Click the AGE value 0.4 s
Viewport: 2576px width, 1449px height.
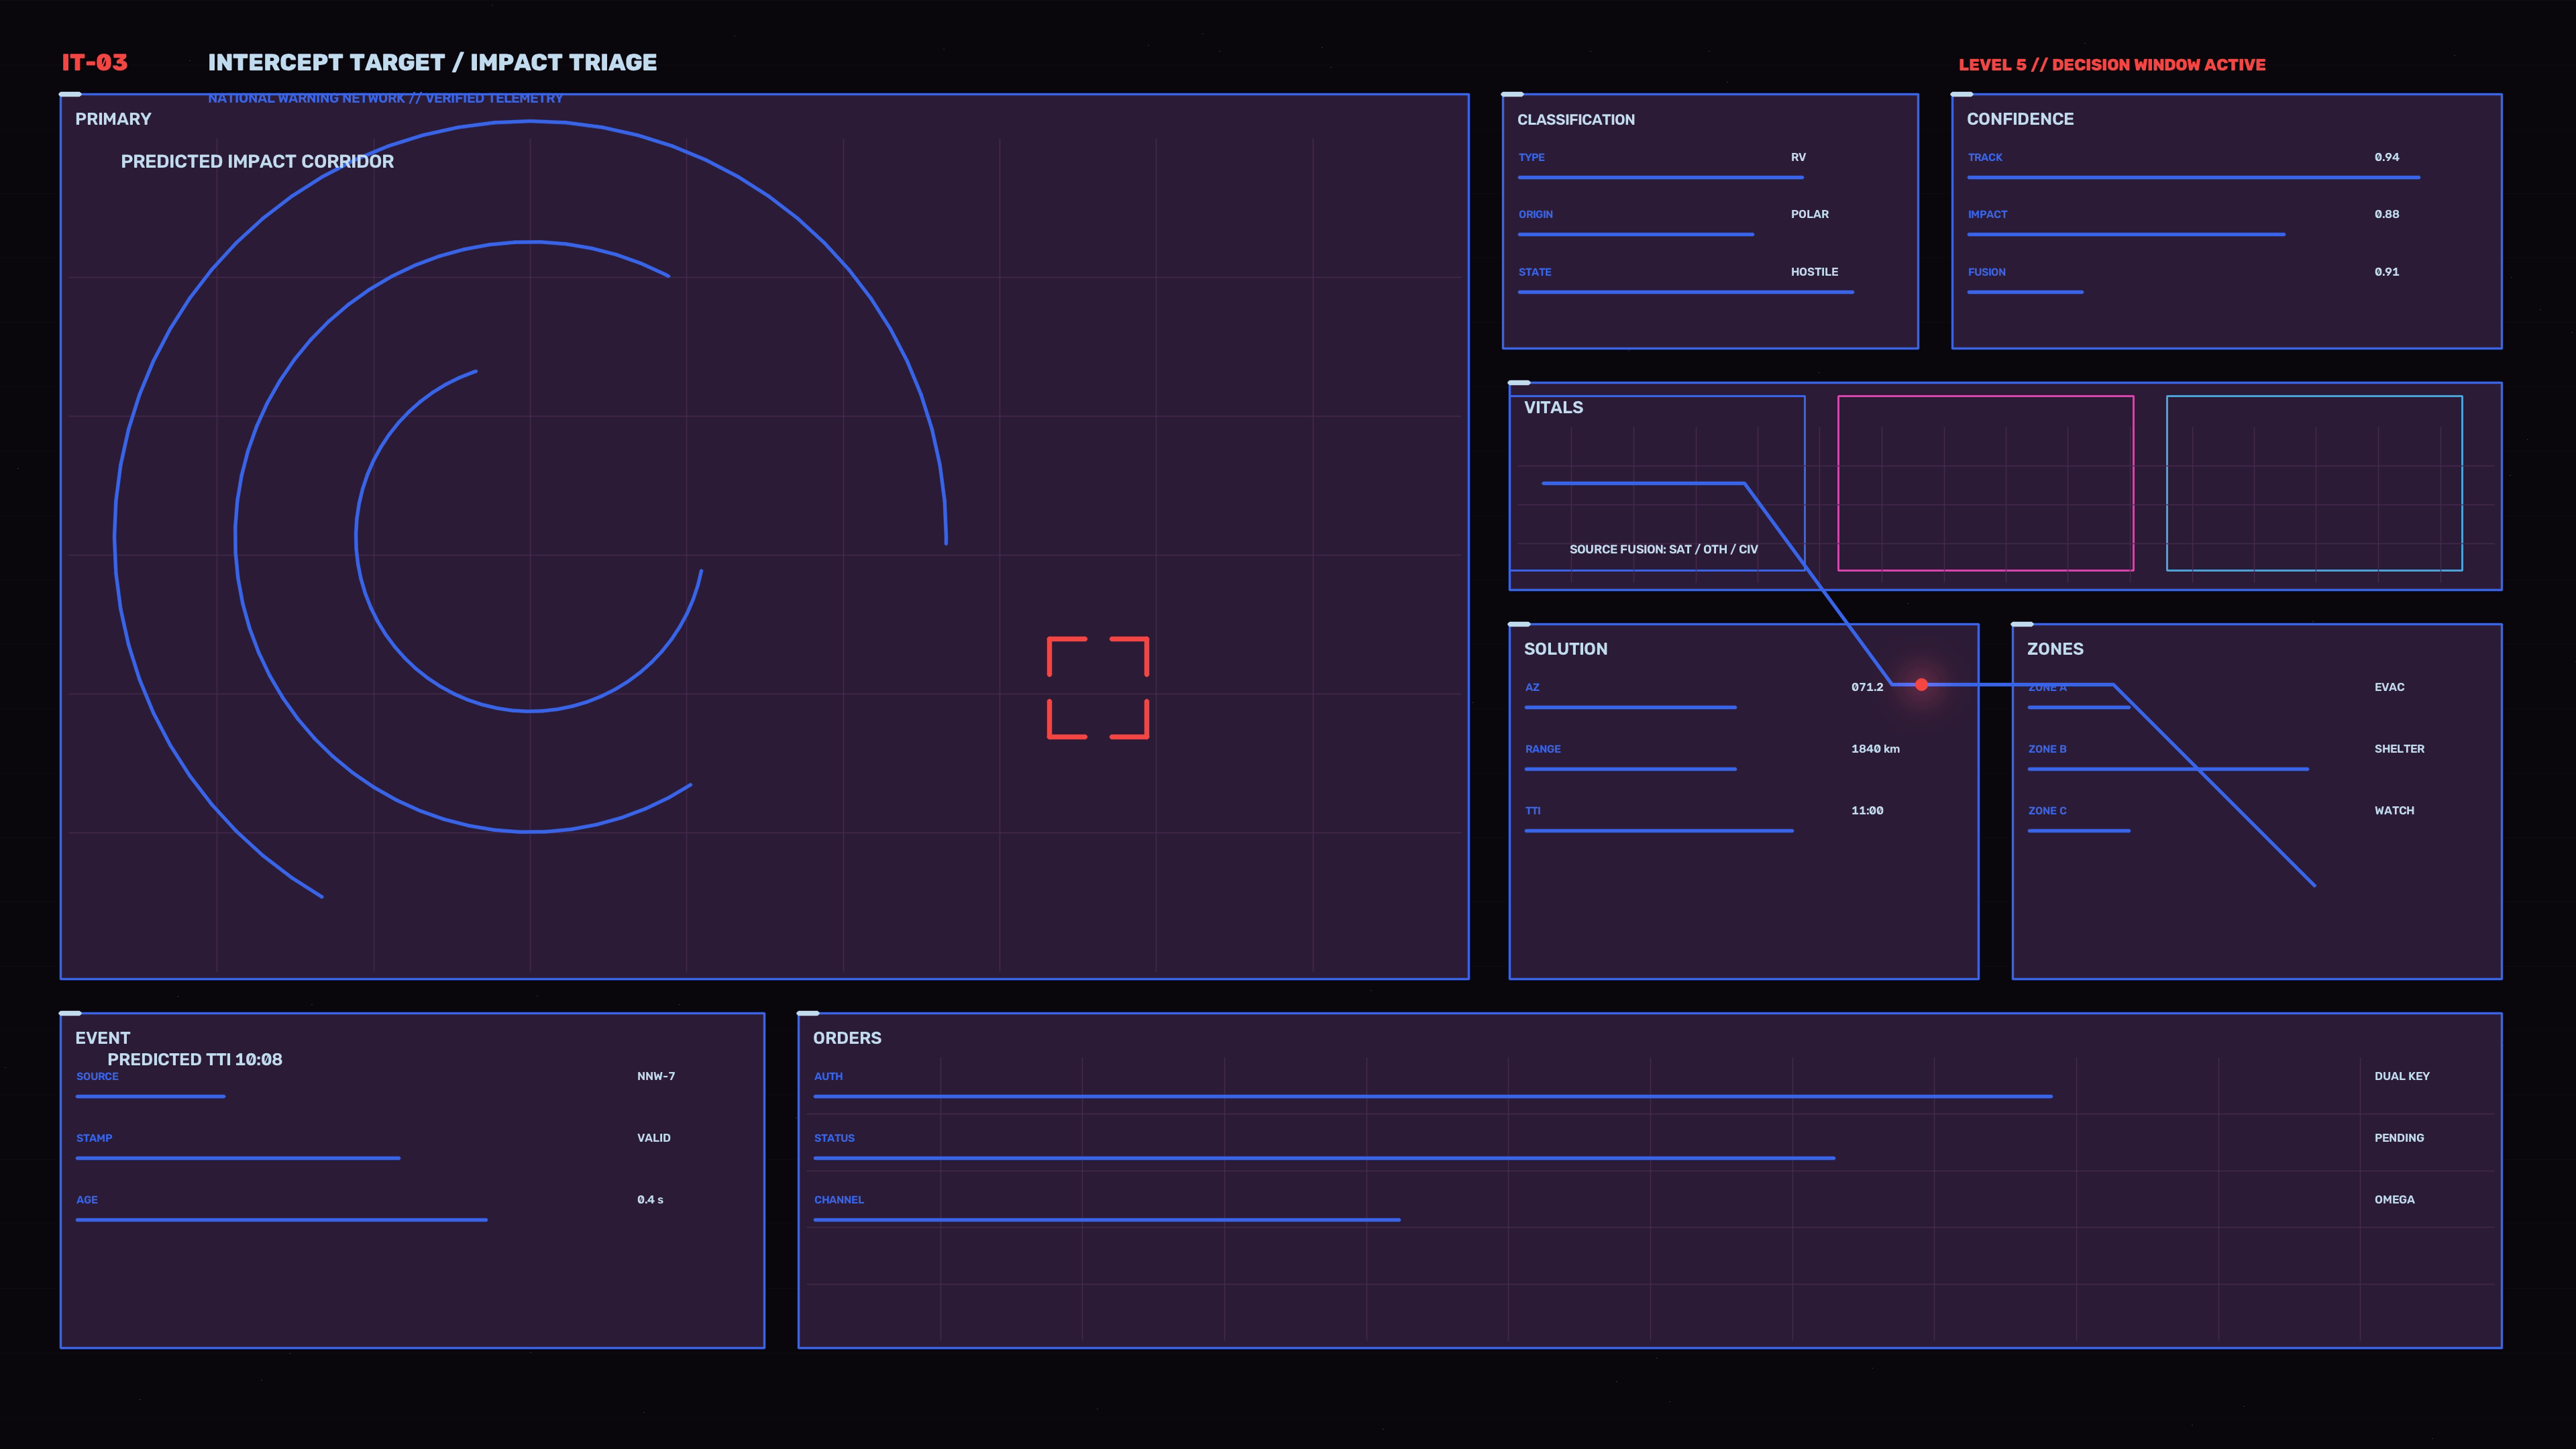tap(650, 1200)
